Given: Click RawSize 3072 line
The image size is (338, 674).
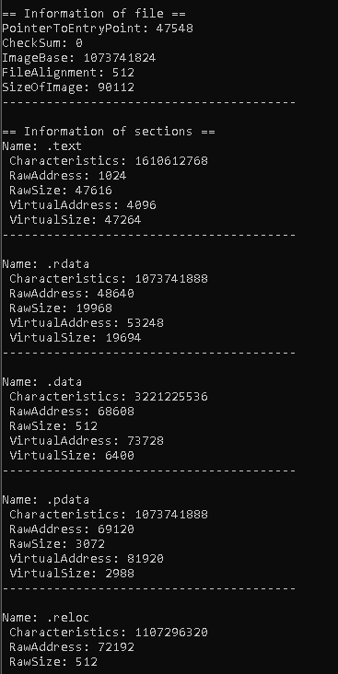Looking at the screenshot, I should click(x=57, y=544).
